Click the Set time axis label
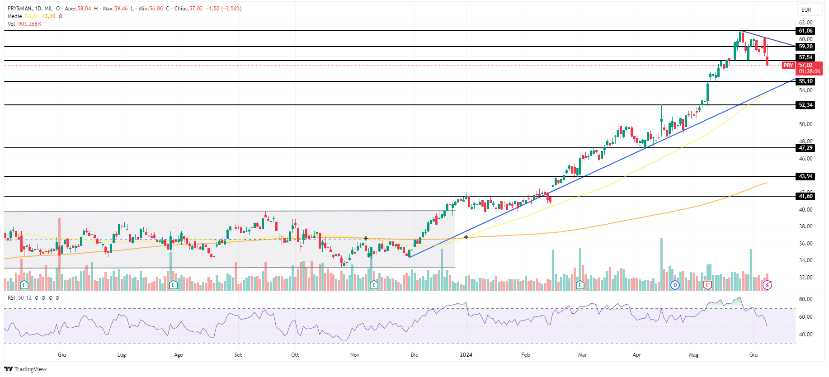The image size is (829, 377). pos(238,355)
